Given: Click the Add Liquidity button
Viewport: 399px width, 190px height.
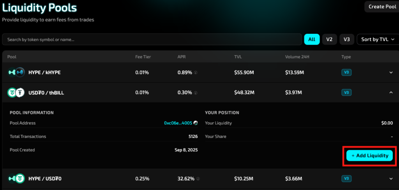Looking at the screenshot, I should (369, 155).
